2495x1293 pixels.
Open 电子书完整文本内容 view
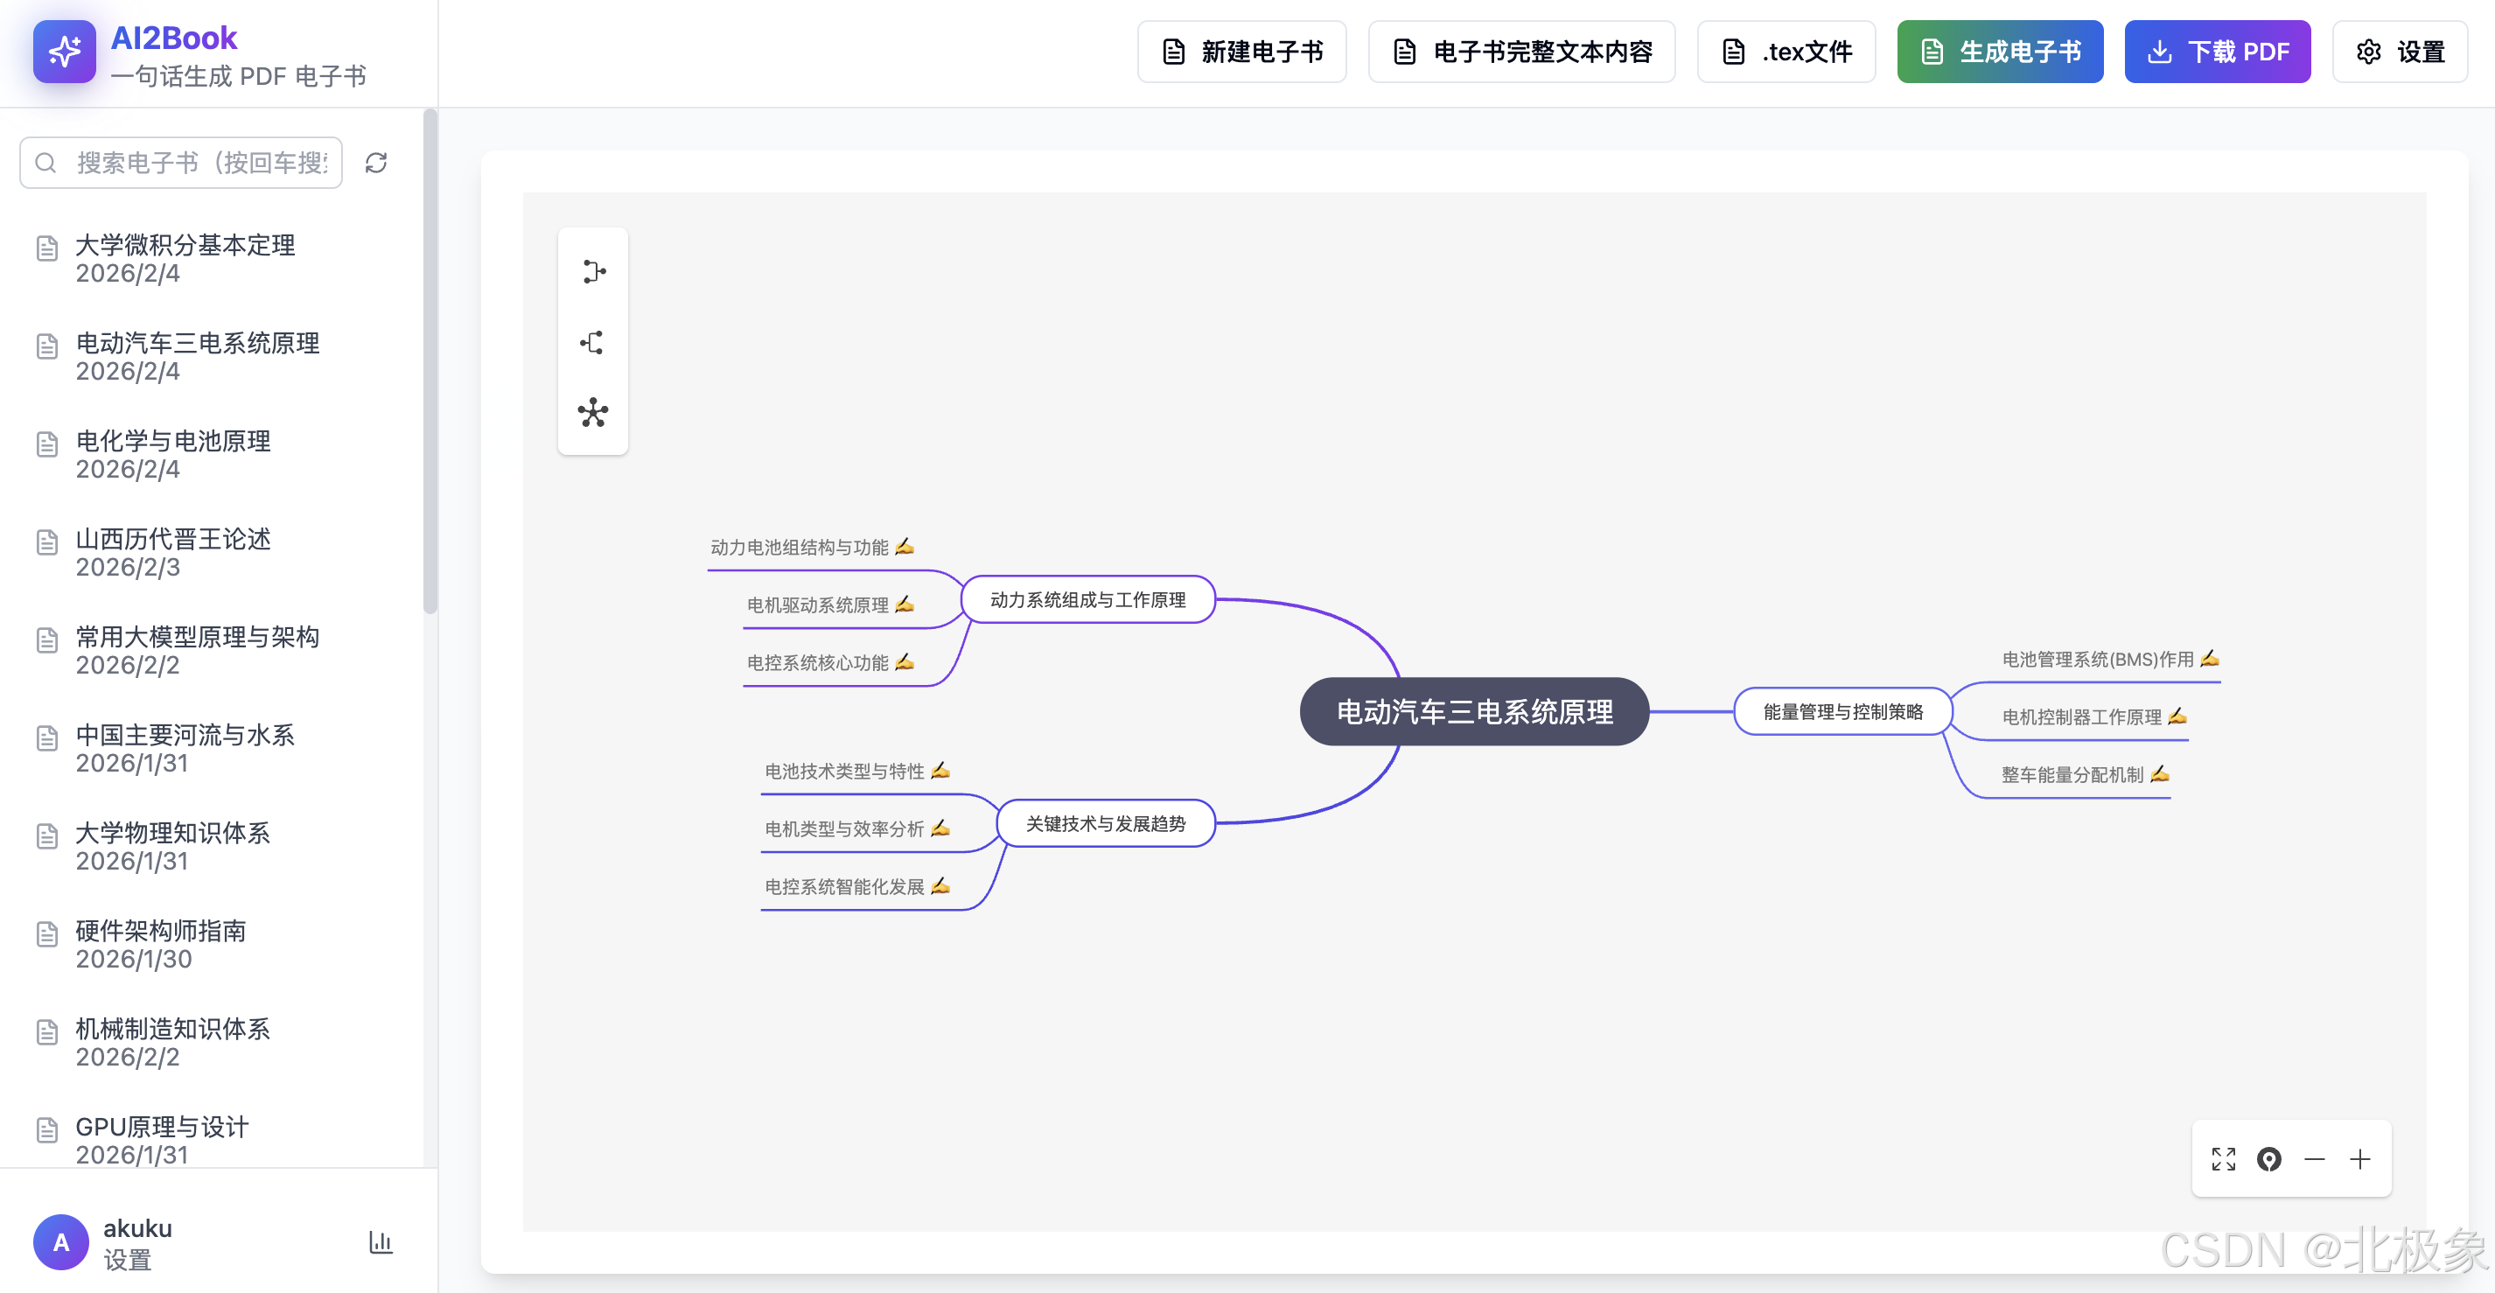click(x=1521, y=52)
